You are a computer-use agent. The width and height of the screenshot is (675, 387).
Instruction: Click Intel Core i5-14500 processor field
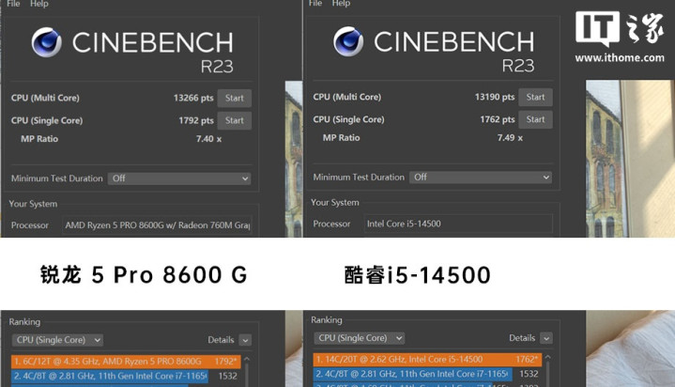pyautogui.click(x=458, y=224)
